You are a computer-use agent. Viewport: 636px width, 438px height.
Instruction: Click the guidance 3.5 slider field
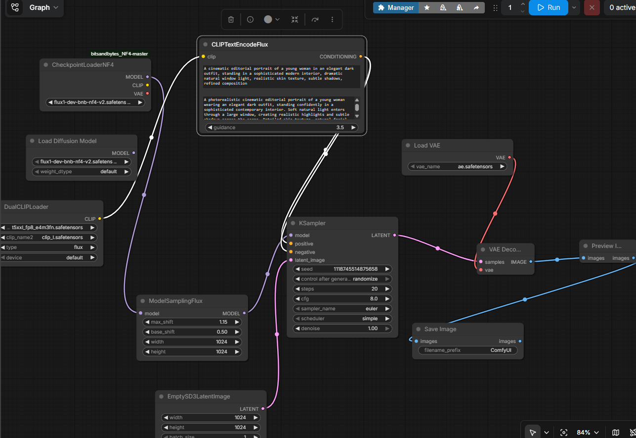tap(282, 127)
